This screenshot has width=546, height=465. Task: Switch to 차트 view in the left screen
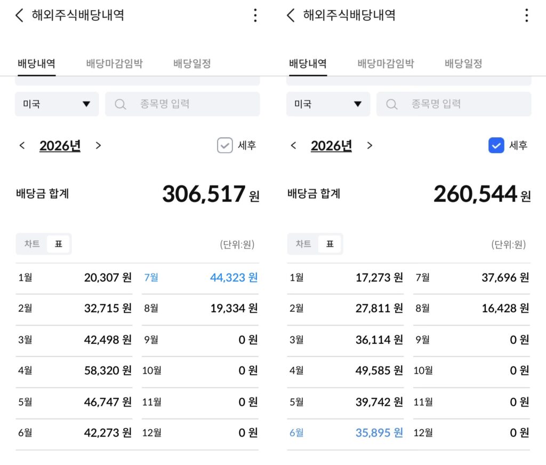point(31,243)
